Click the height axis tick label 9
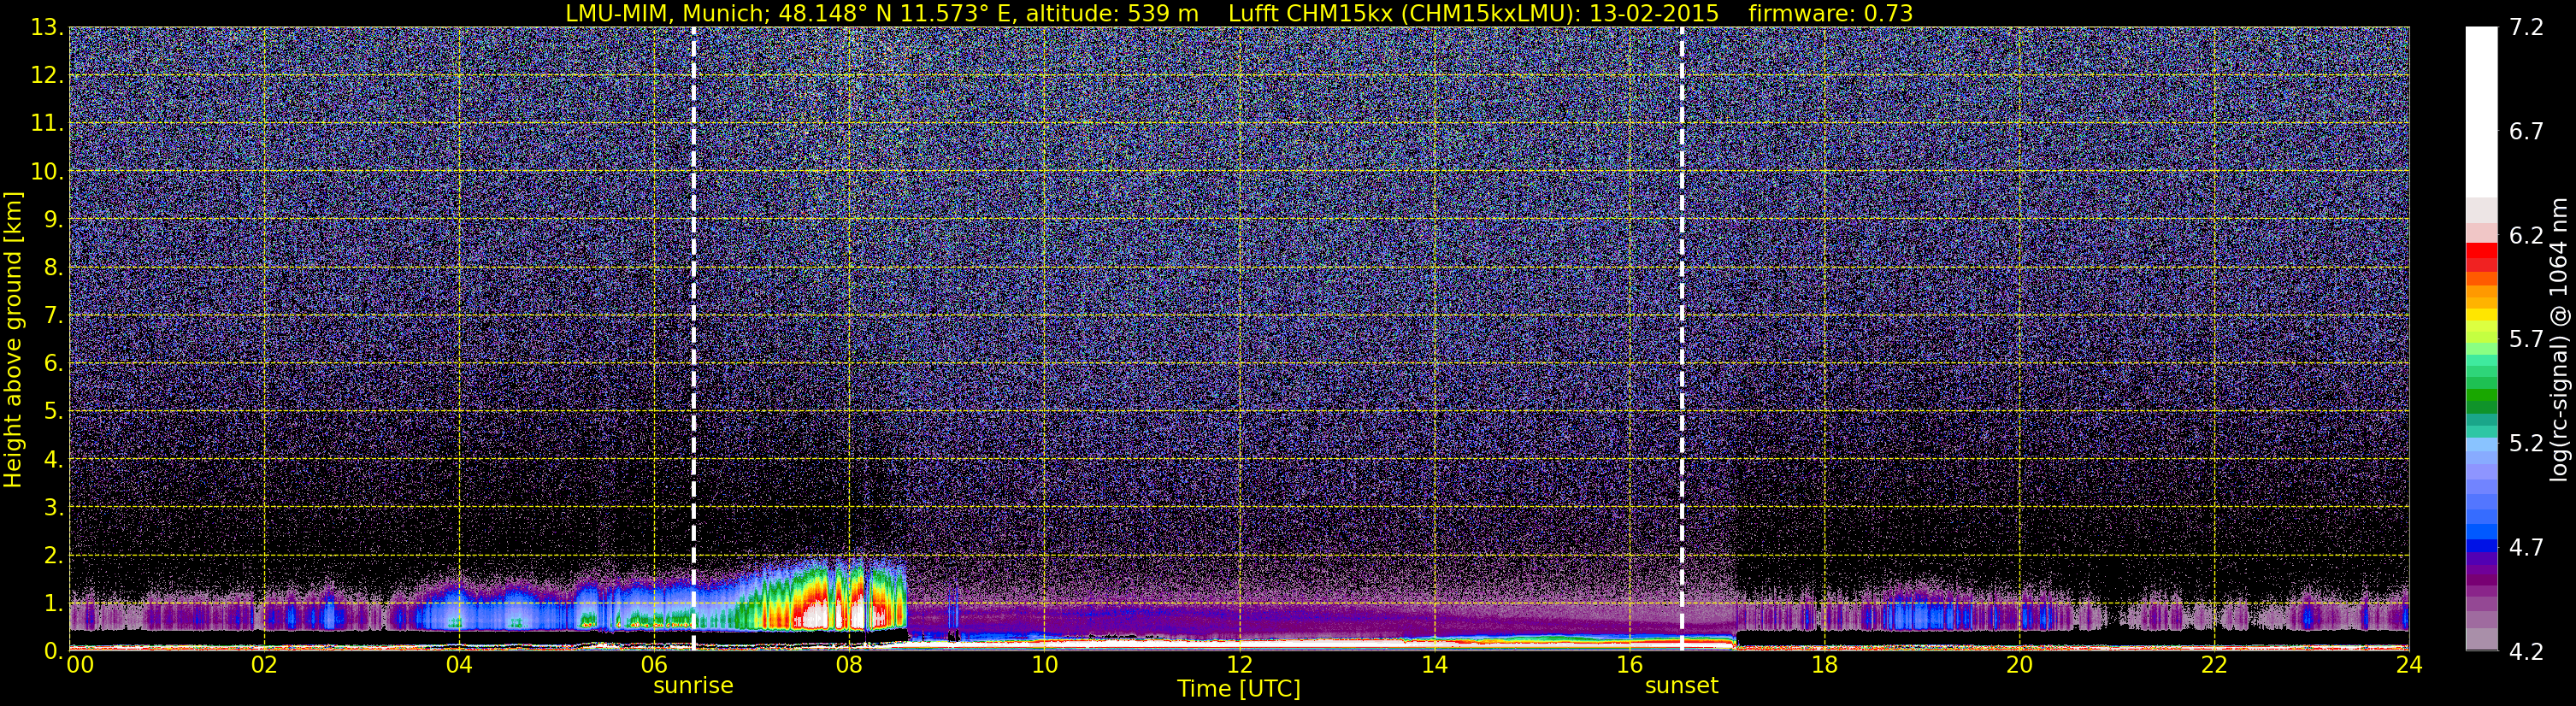Viewport: 2576px width, 706px height. point(52,220)
